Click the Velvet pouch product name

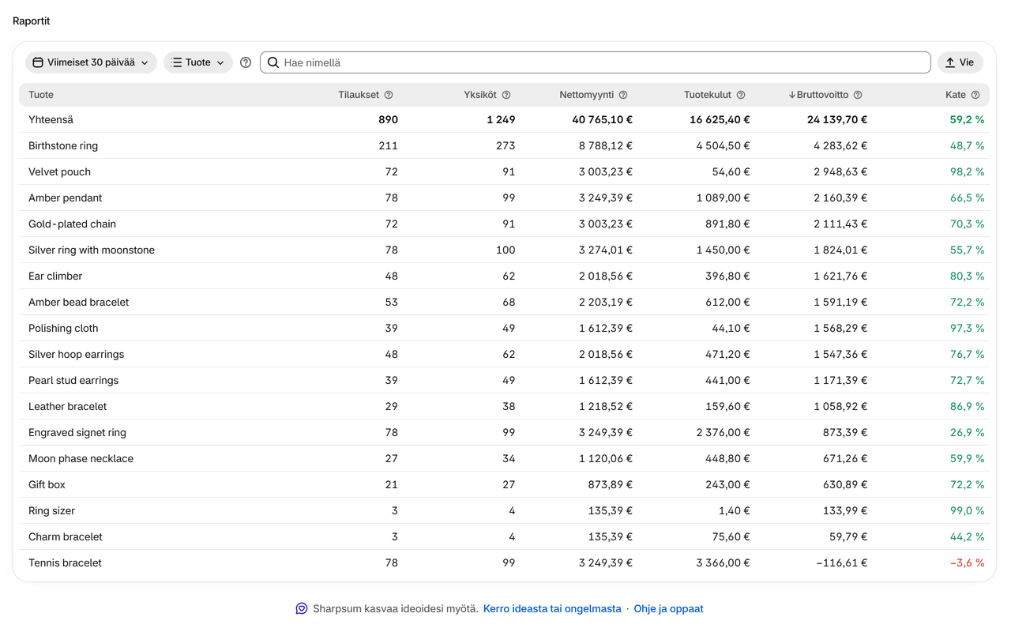pyautogui.click(x=59, y=171)
